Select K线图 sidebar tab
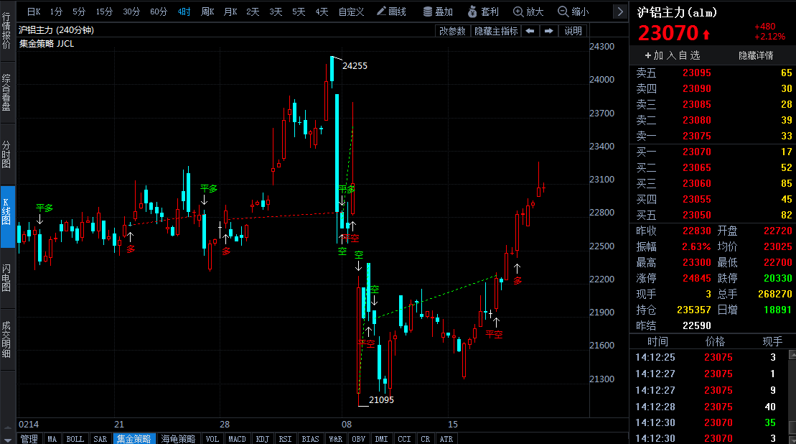This screenshot has height=444, width=796. [7, 216]
